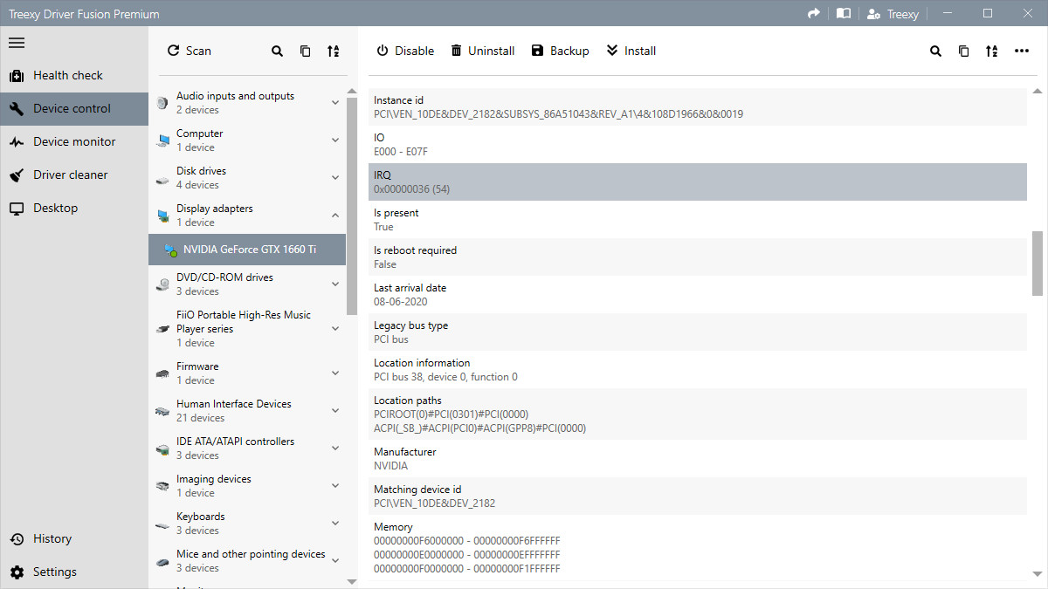The width and height of the screenshot is (1048, 589).
Task: Open the search icon above device list
Action: (277, 51)
